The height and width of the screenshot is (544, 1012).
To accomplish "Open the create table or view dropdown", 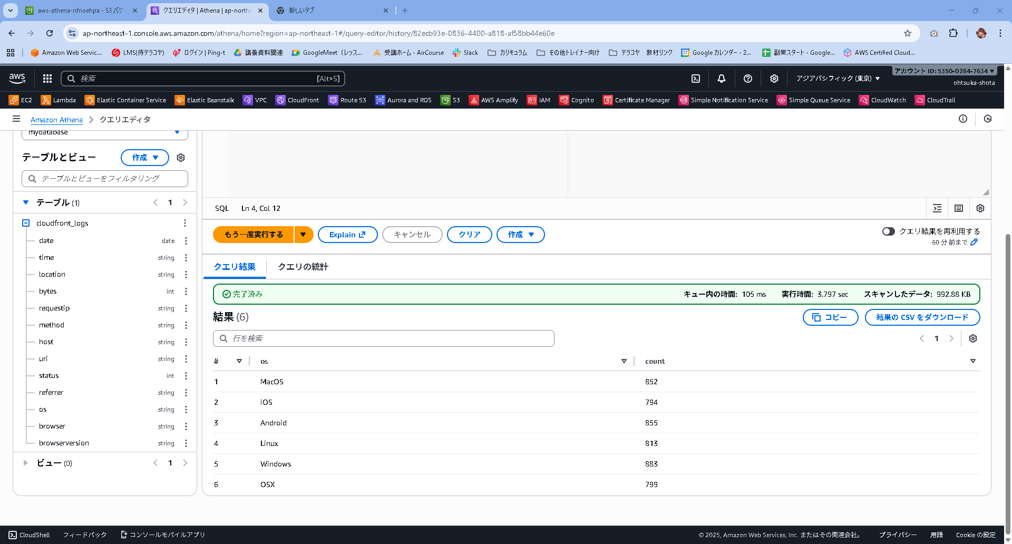I will tap(145, 158).
